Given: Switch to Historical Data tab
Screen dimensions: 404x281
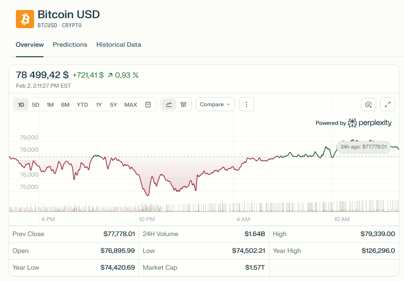Looking at the screenshot, I should [x=118, y=44].
